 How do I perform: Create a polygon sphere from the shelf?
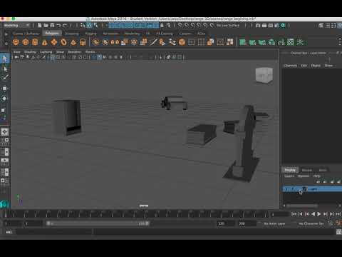pos(16,42)
